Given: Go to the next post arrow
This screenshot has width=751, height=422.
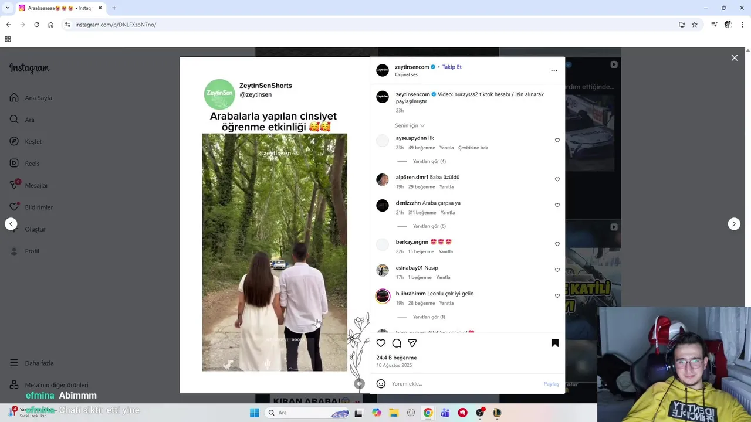Looking at the screenshot, I should click(734, 224).
